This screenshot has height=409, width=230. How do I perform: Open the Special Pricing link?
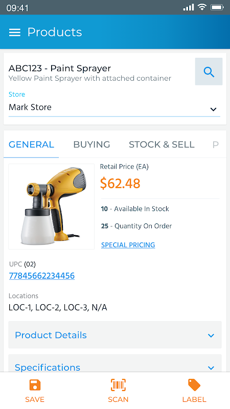tap(128, 245)
